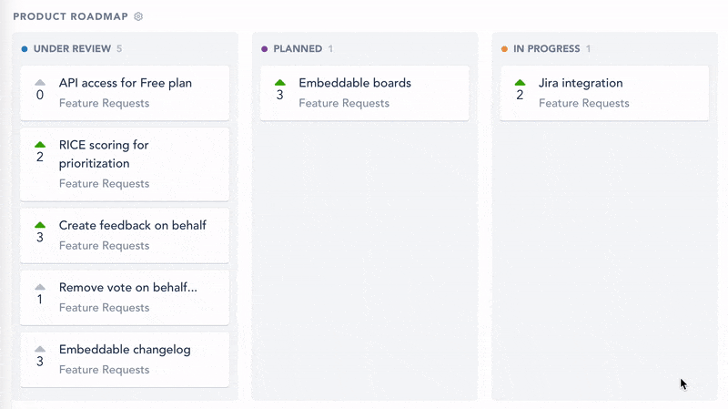Select Under Review column header

click(72, 49)
